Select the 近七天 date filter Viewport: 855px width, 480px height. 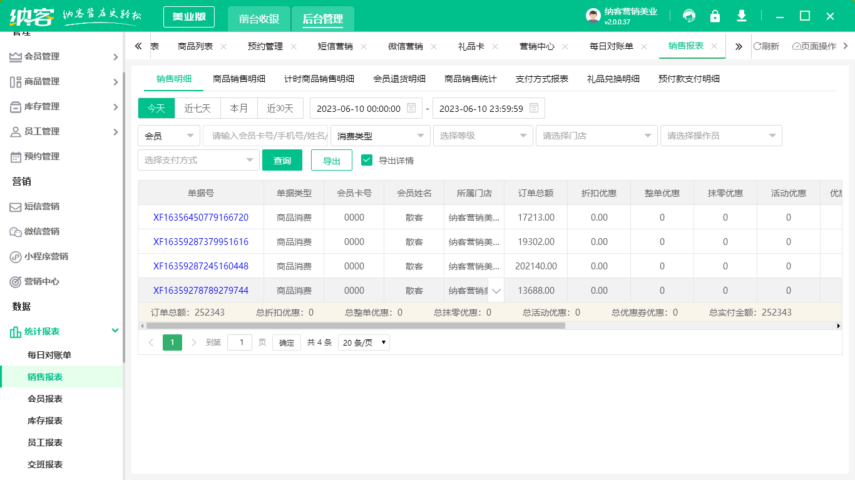coord(198,107)
